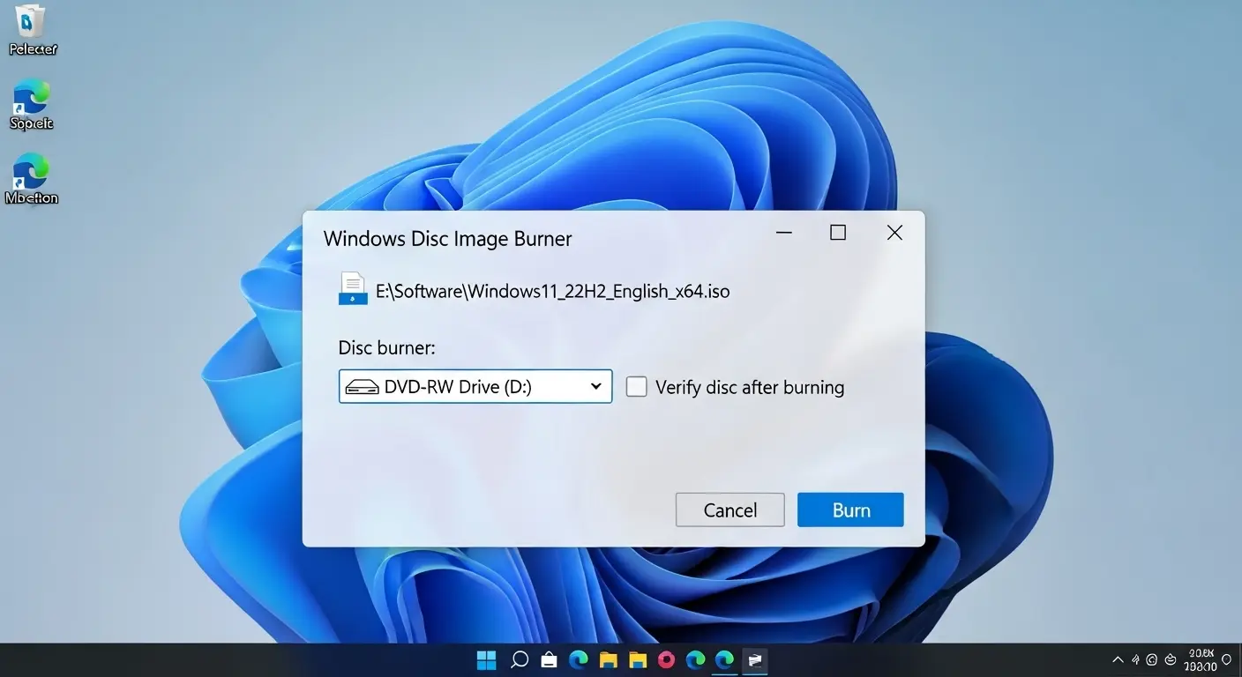The height and width of the screenshot is (677, 1242).
Task: Click the disc burner app taskbar icon
Action: point(755,660)
